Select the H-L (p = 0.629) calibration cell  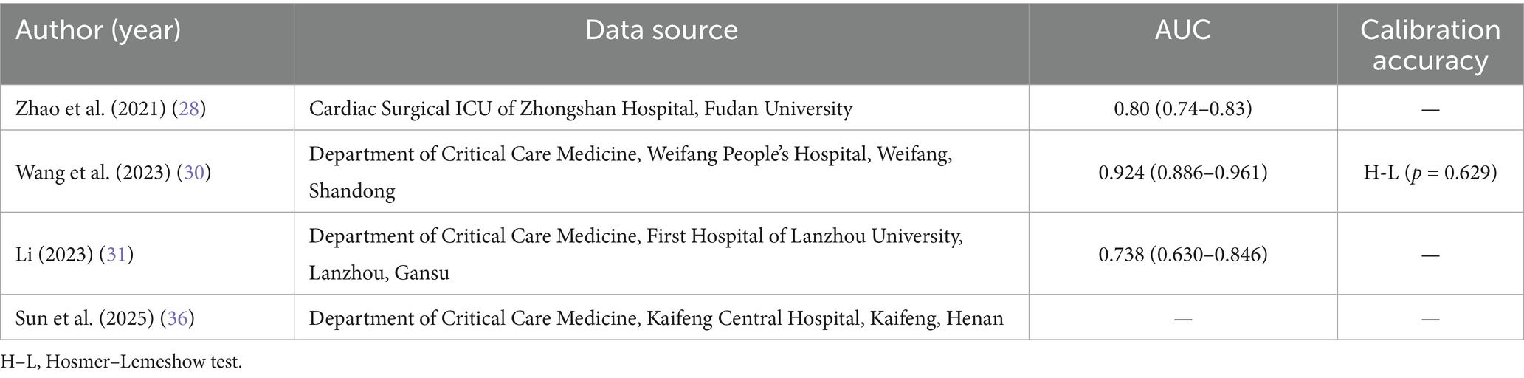point(1430,173)
